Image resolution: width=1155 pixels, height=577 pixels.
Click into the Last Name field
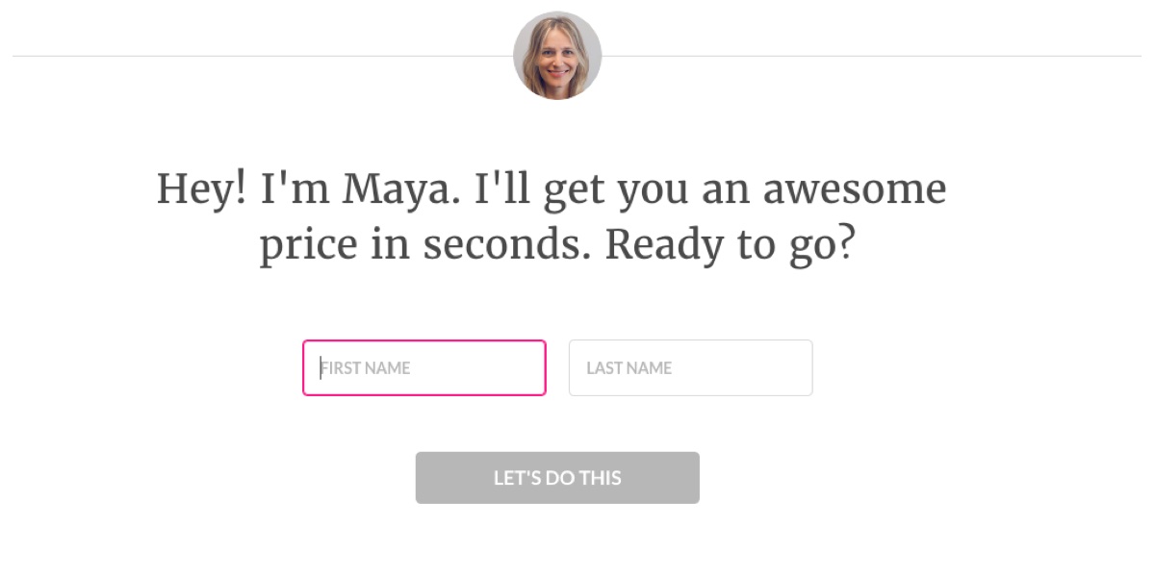tap(690, 367)
